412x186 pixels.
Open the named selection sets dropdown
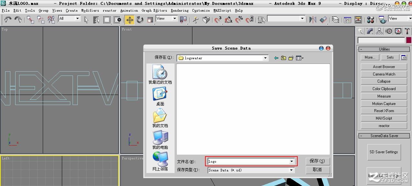303,18
